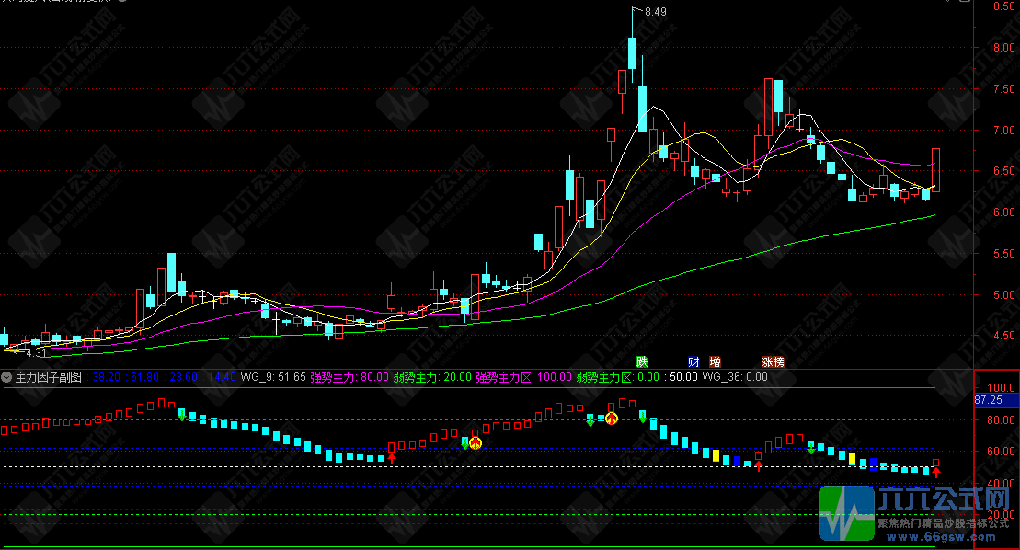Viewport: 1020px width, 550px height.
Task: Click the 7.50 price axis label
Action: (1003, 89)
